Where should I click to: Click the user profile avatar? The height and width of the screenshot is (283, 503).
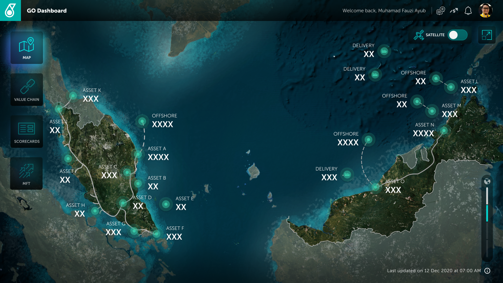485,10
